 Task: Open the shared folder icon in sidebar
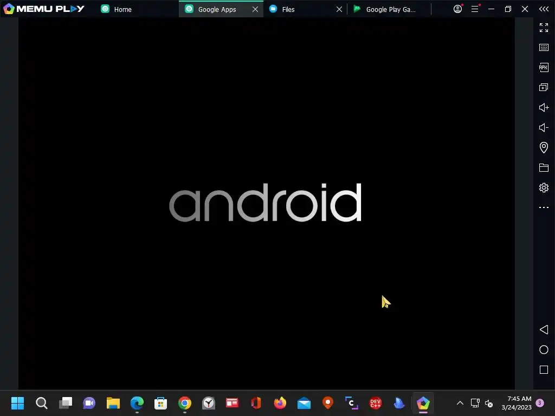click(544, 168)
